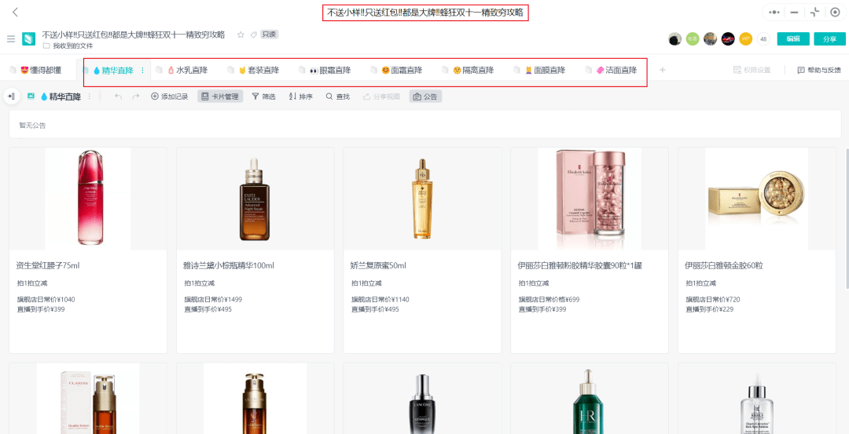Image resolution: width=849 pixels, height=434 pixels.
Task: Click the 暂无公告 announcement area
Action: pyautogui.click(x=425, y=125)
